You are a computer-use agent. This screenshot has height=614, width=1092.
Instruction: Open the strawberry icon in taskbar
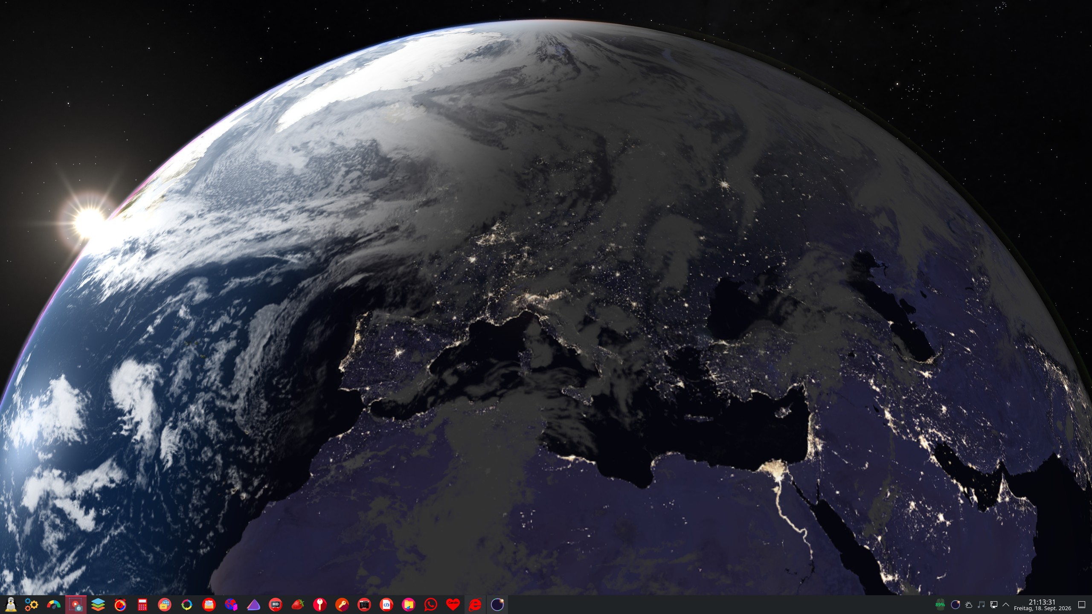[298, 605]
